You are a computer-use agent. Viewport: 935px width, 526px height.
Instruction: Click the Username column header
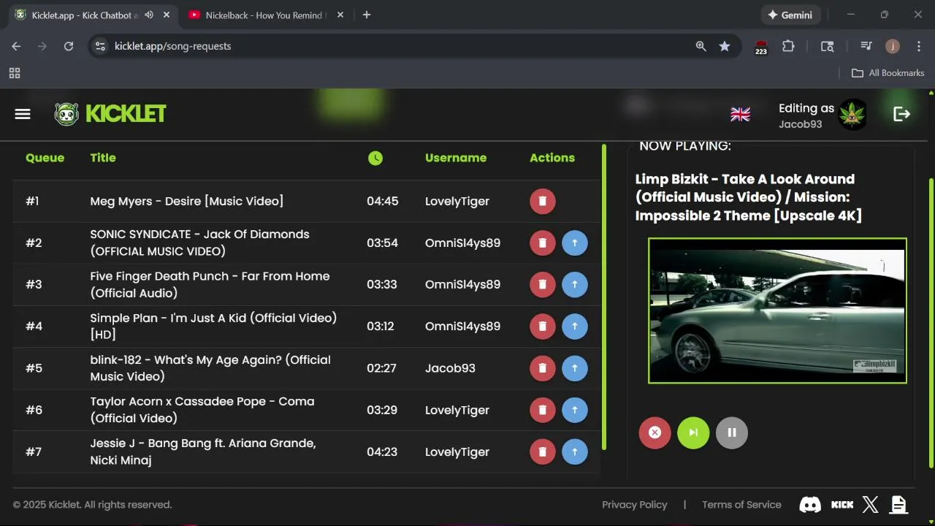click(x=456, y=158)
